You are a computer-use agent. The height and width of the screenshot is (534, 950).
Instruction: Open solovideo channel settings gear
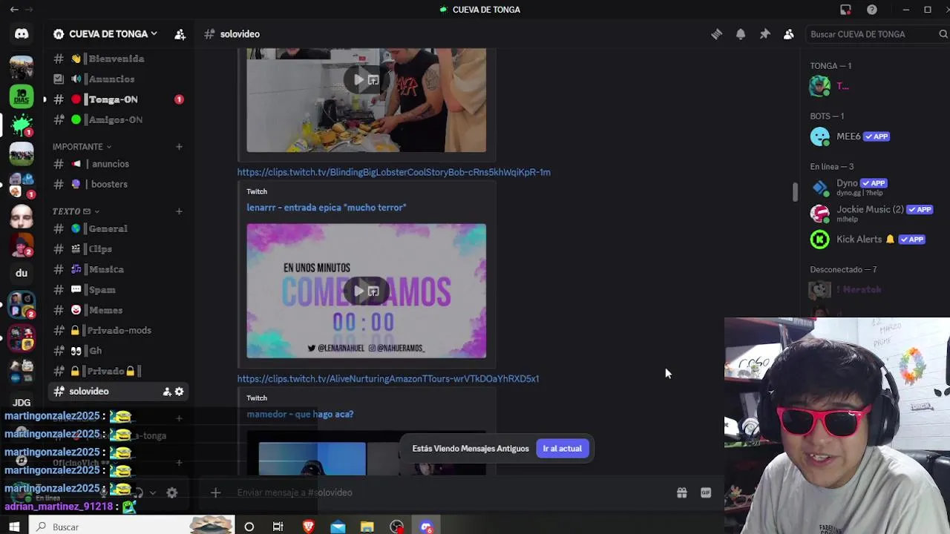point(179,392)
